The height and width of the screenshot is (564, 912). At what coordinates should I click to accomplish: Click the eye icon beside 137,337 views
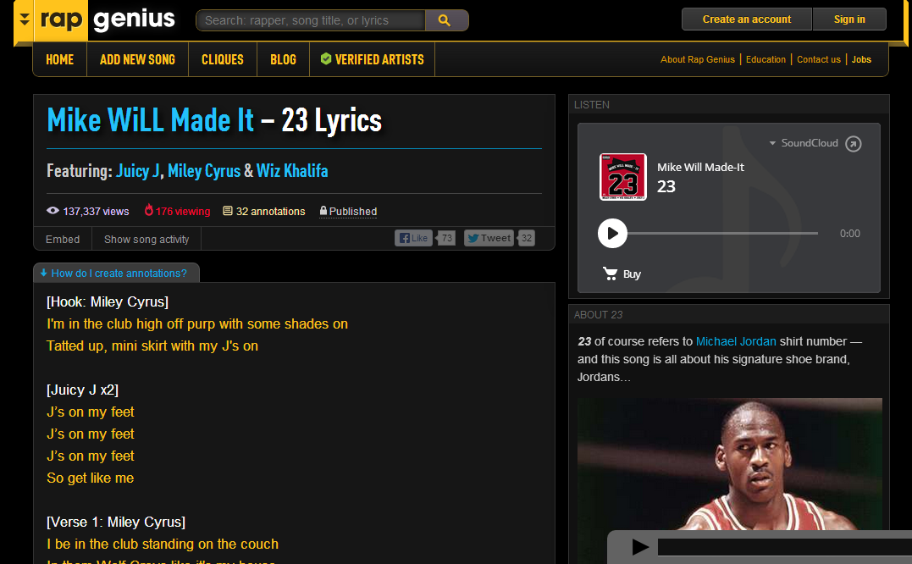tap(53, 211)
